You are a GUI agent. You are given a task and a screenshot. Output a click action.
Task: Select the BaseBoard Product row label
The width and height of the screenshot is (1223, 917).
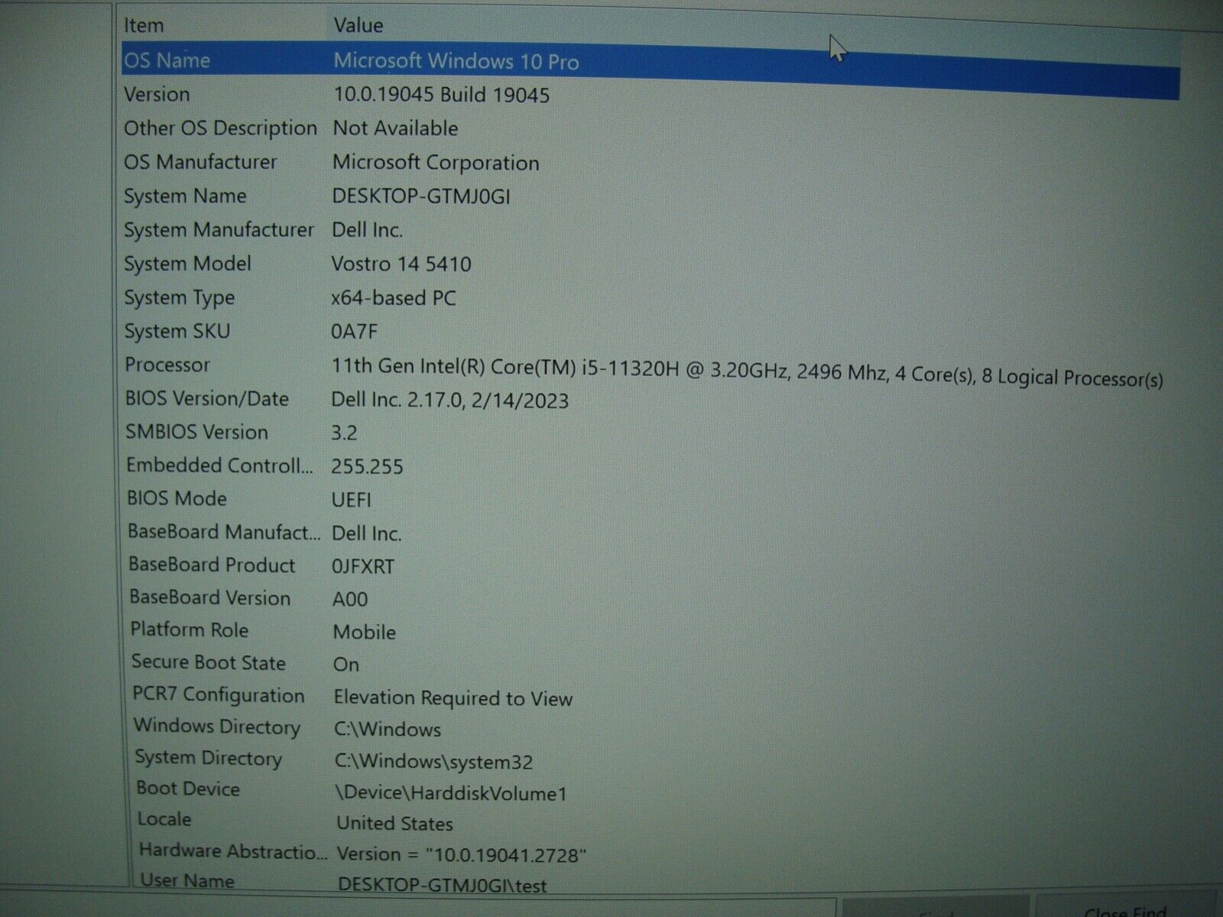pos(212,565)
